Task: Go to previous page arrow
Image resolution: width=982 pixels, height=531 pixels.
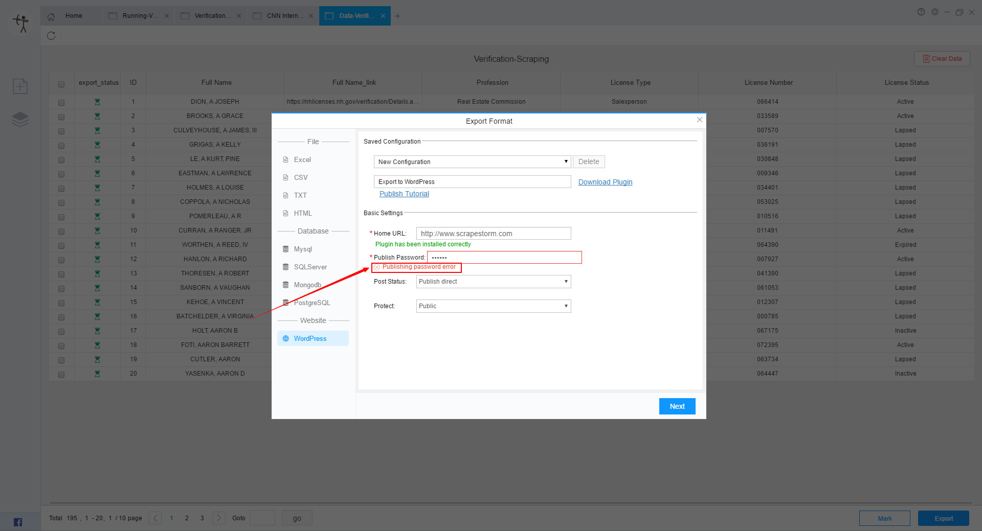Action: [x=155, y=518]
